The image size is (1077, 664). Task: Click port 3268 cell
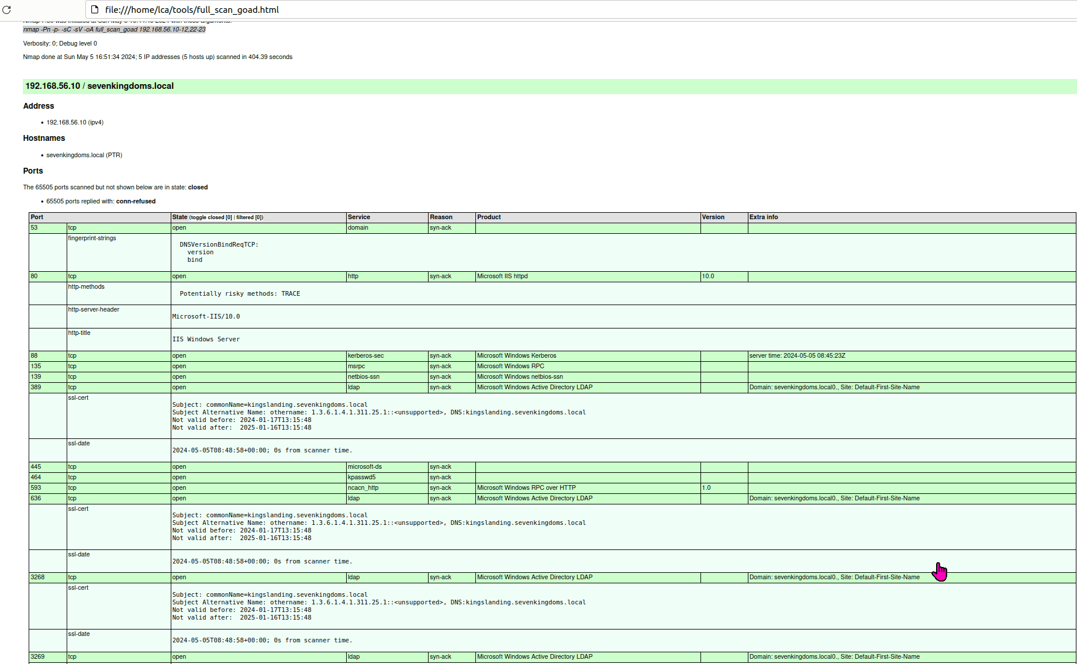tap(47, 577)
